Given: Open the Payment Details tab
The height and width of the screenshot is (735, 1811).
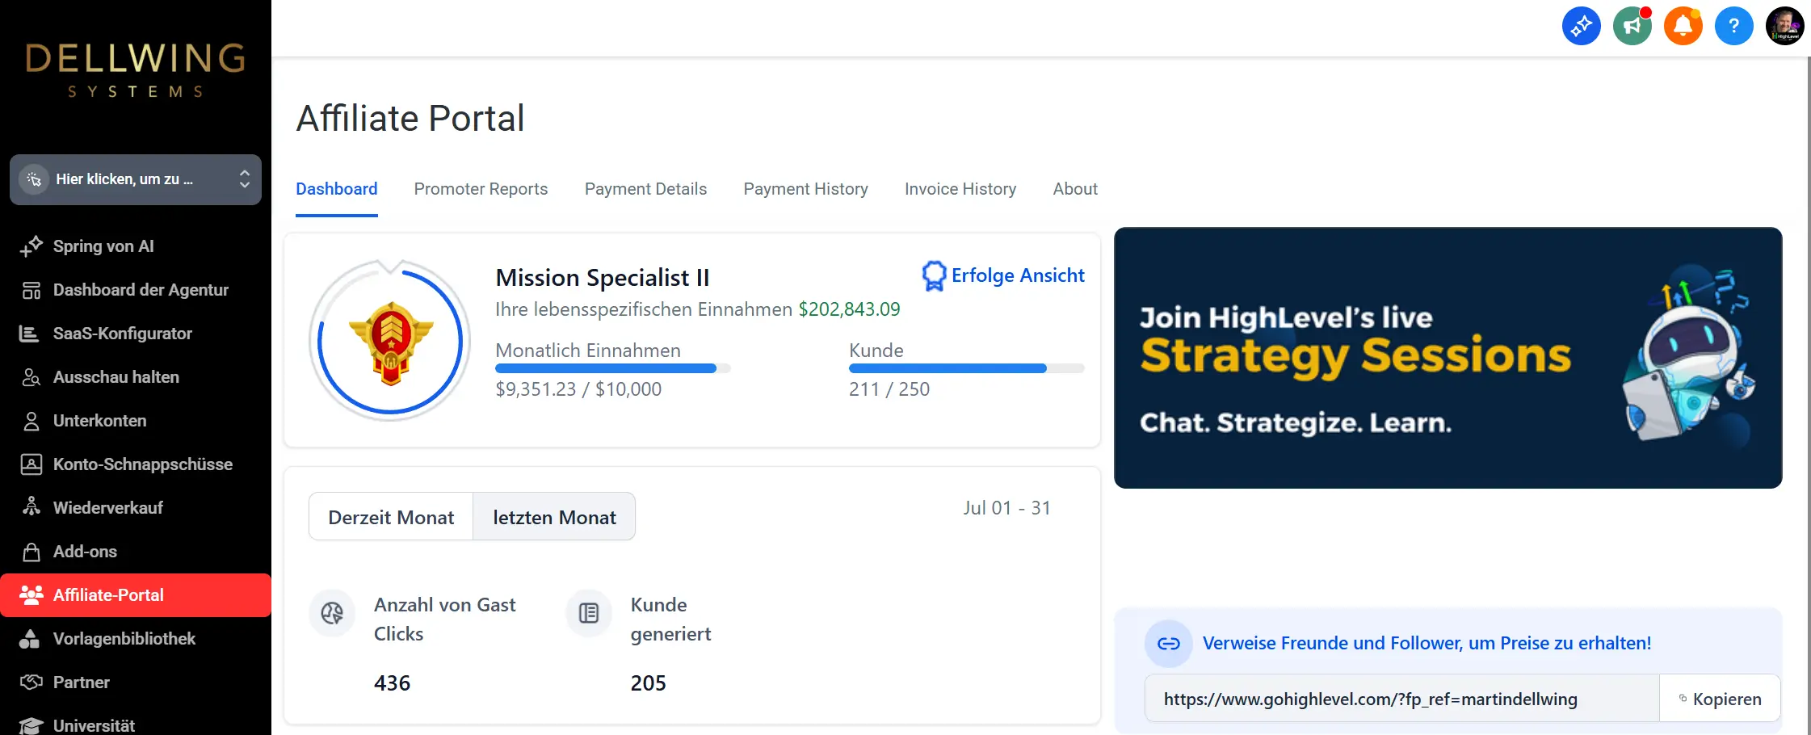Looking at the screenshot, I should point(645,189).
